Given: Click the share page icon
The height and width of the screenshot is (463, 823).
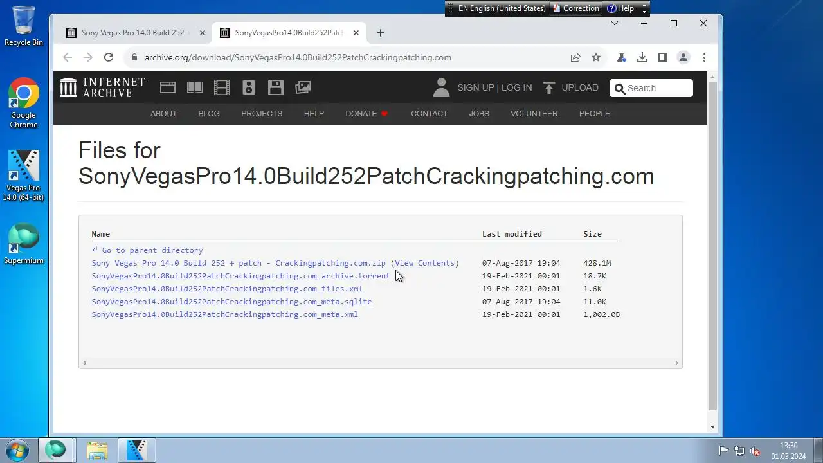Looking at the screenshot, I should tap(575, 57).
